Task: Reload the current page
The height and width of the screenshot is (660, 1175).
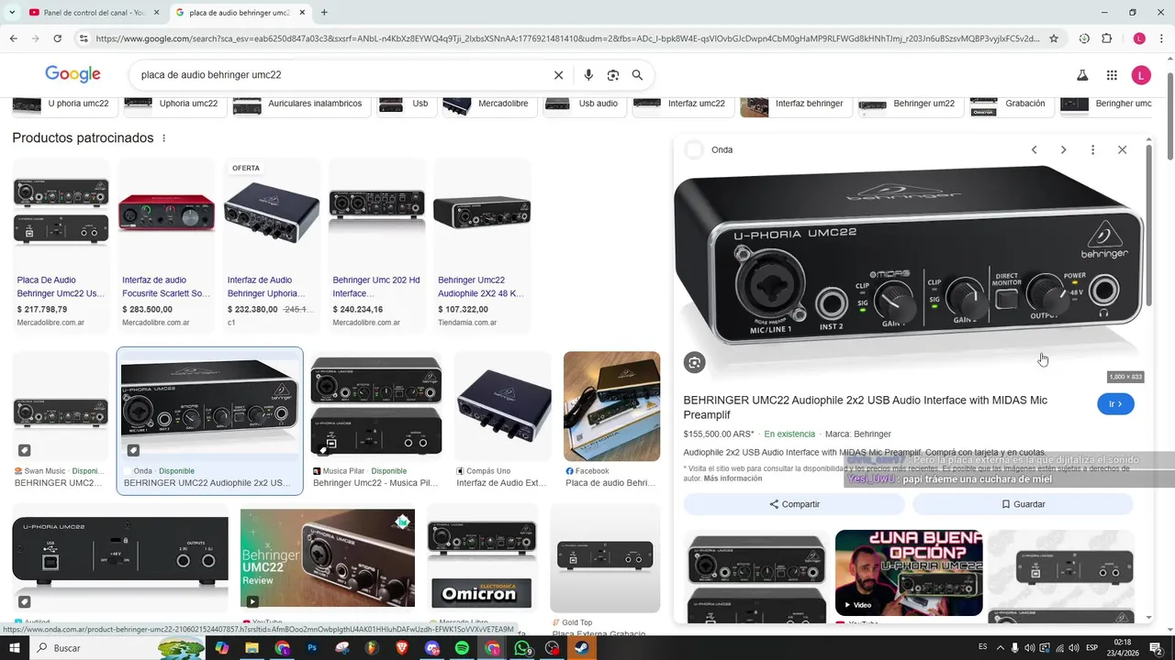Action: 57,38
